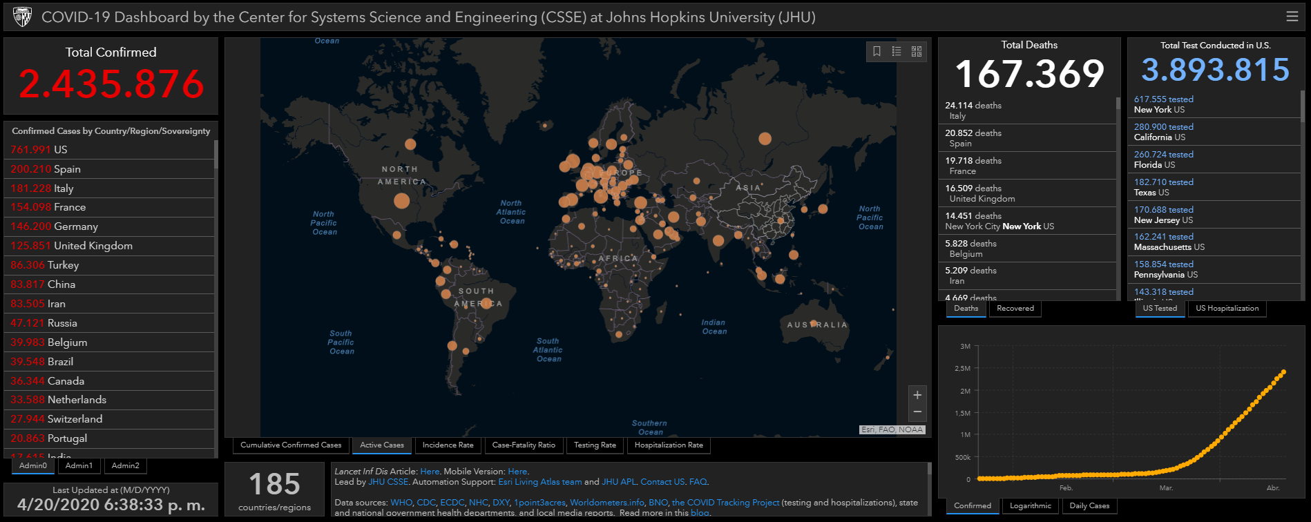Screen dimensions: 1311x522
Task: Open the CDC data source link
Action: (425, 503)
